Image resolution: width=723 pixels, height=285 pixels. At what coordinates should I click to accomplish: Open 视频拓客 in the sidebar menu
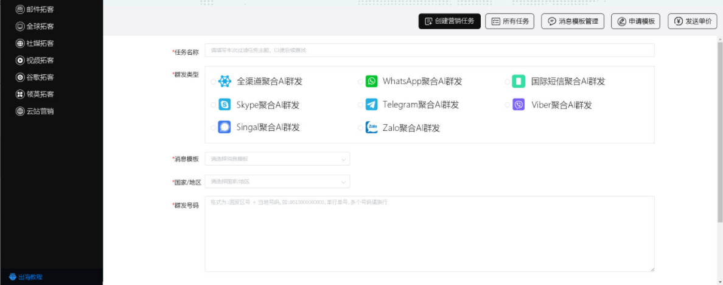[35, 60]
